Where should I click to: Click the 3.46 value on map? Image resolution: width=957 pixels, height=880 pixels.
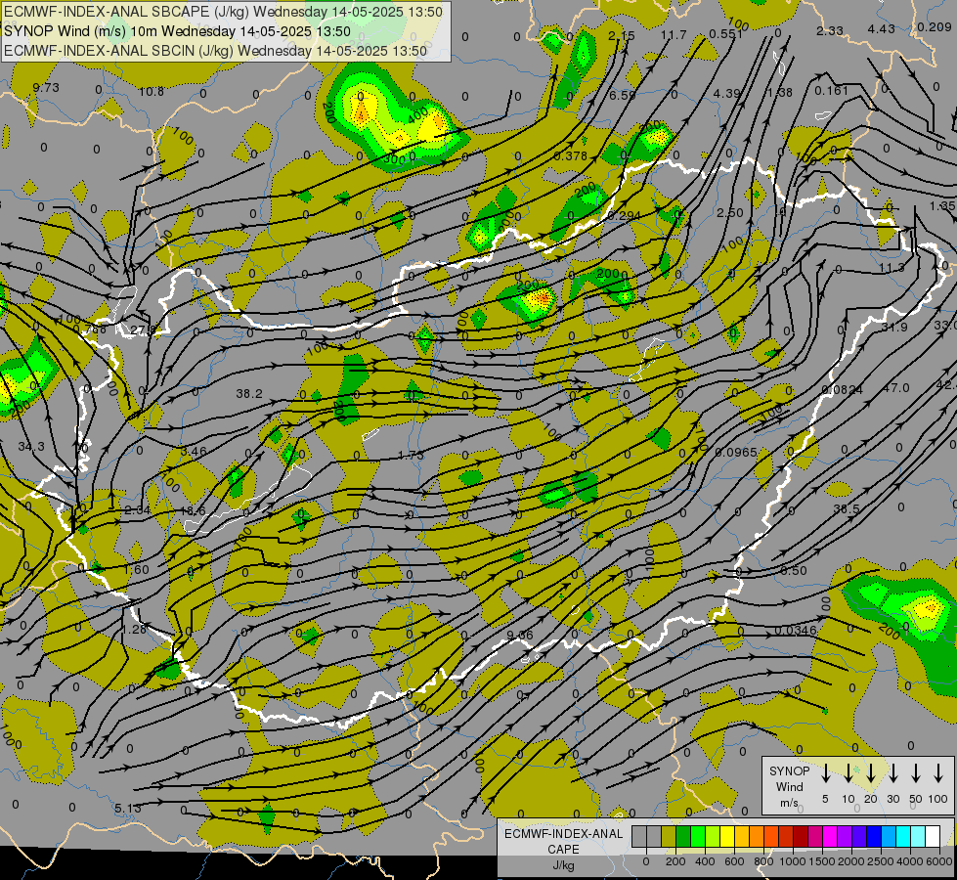tap(194, 452)
